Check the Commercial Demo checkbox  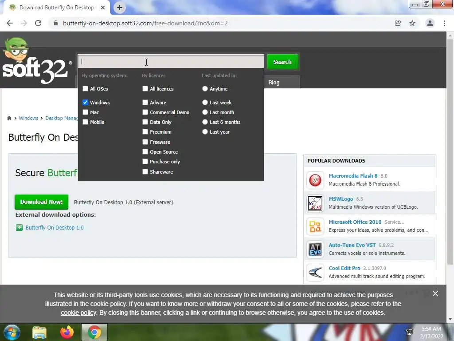tap(145, 112)
